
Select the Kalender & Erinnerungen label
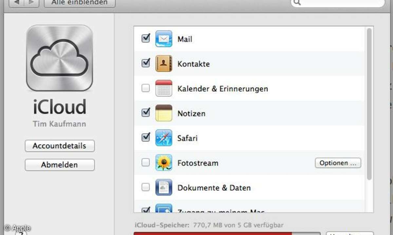point(223,89)
